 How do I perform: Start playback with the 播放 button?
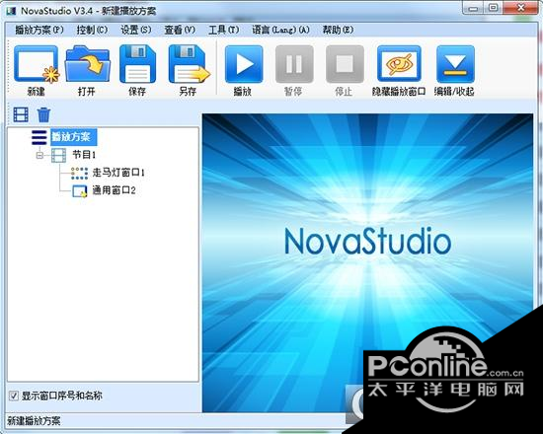pos(244,64)
